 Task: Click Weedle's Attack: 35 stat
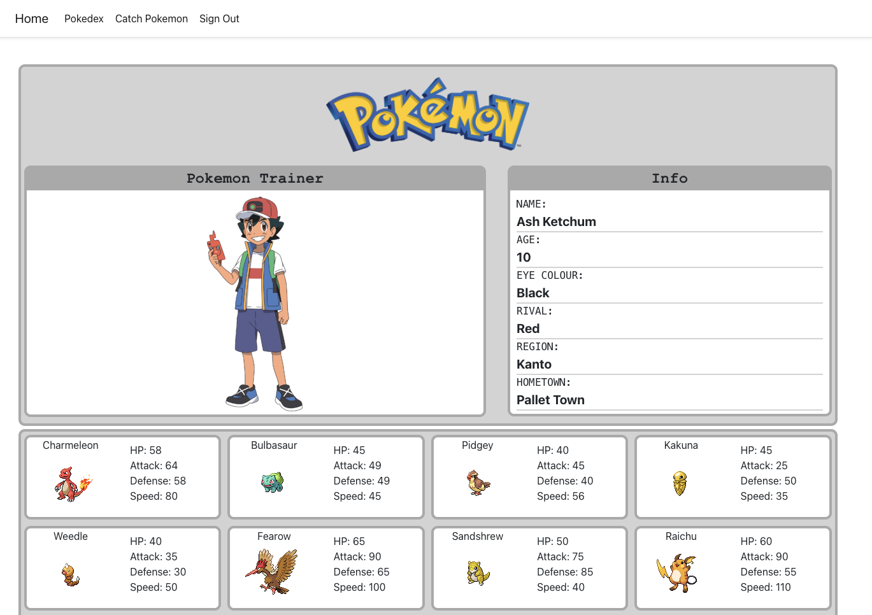point(154,556)
